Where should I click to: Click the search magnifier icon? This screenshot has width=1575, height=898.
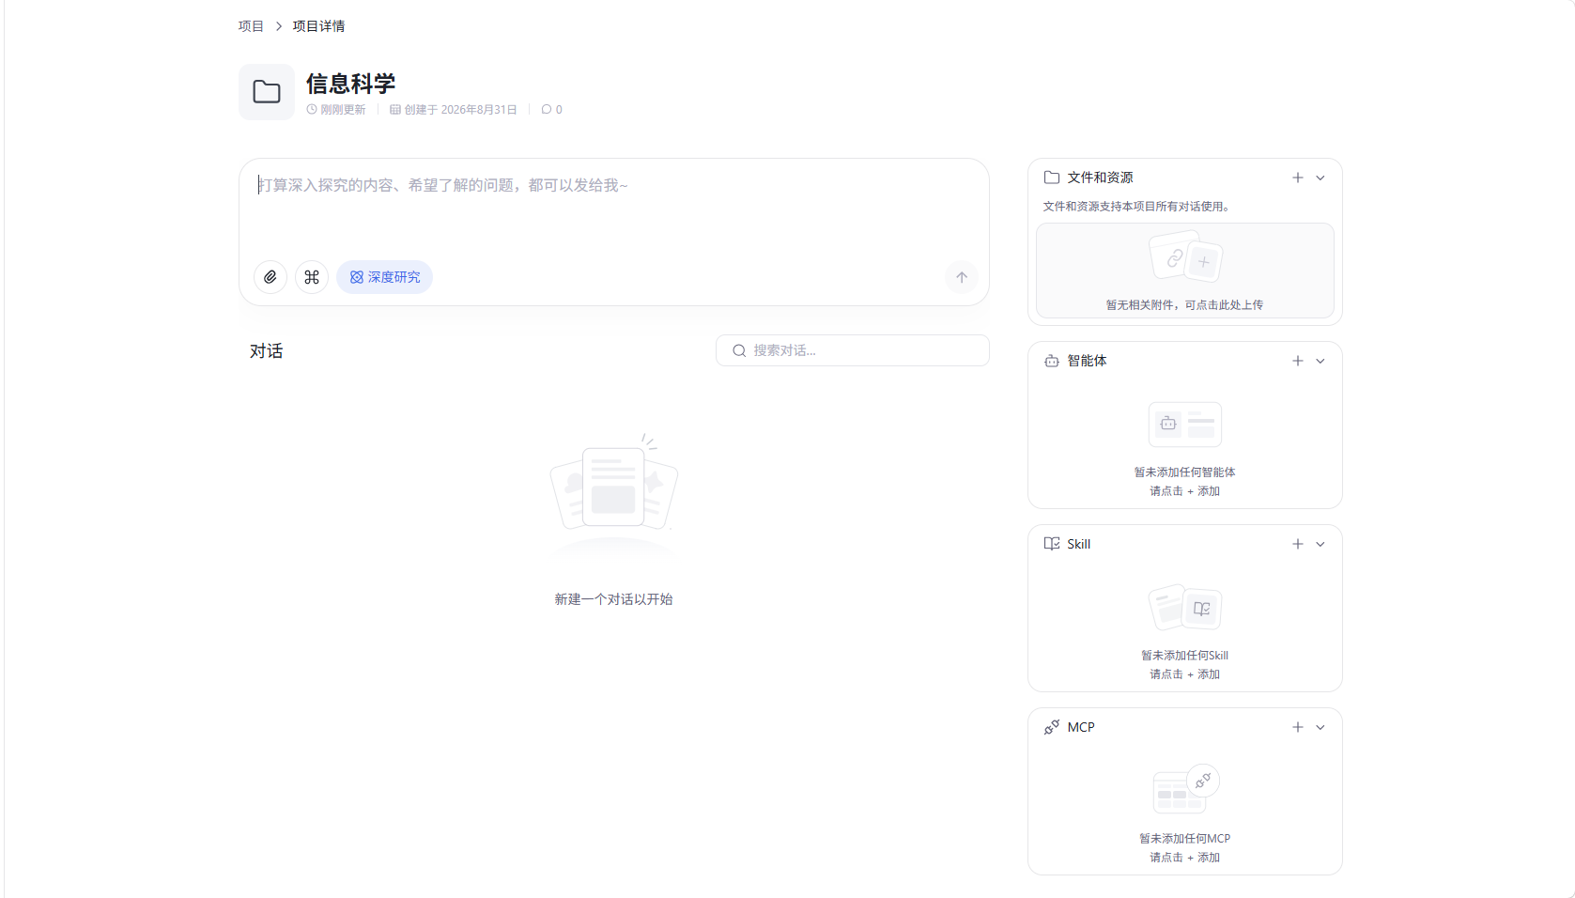pyautogui.click(x=739, y=350)
